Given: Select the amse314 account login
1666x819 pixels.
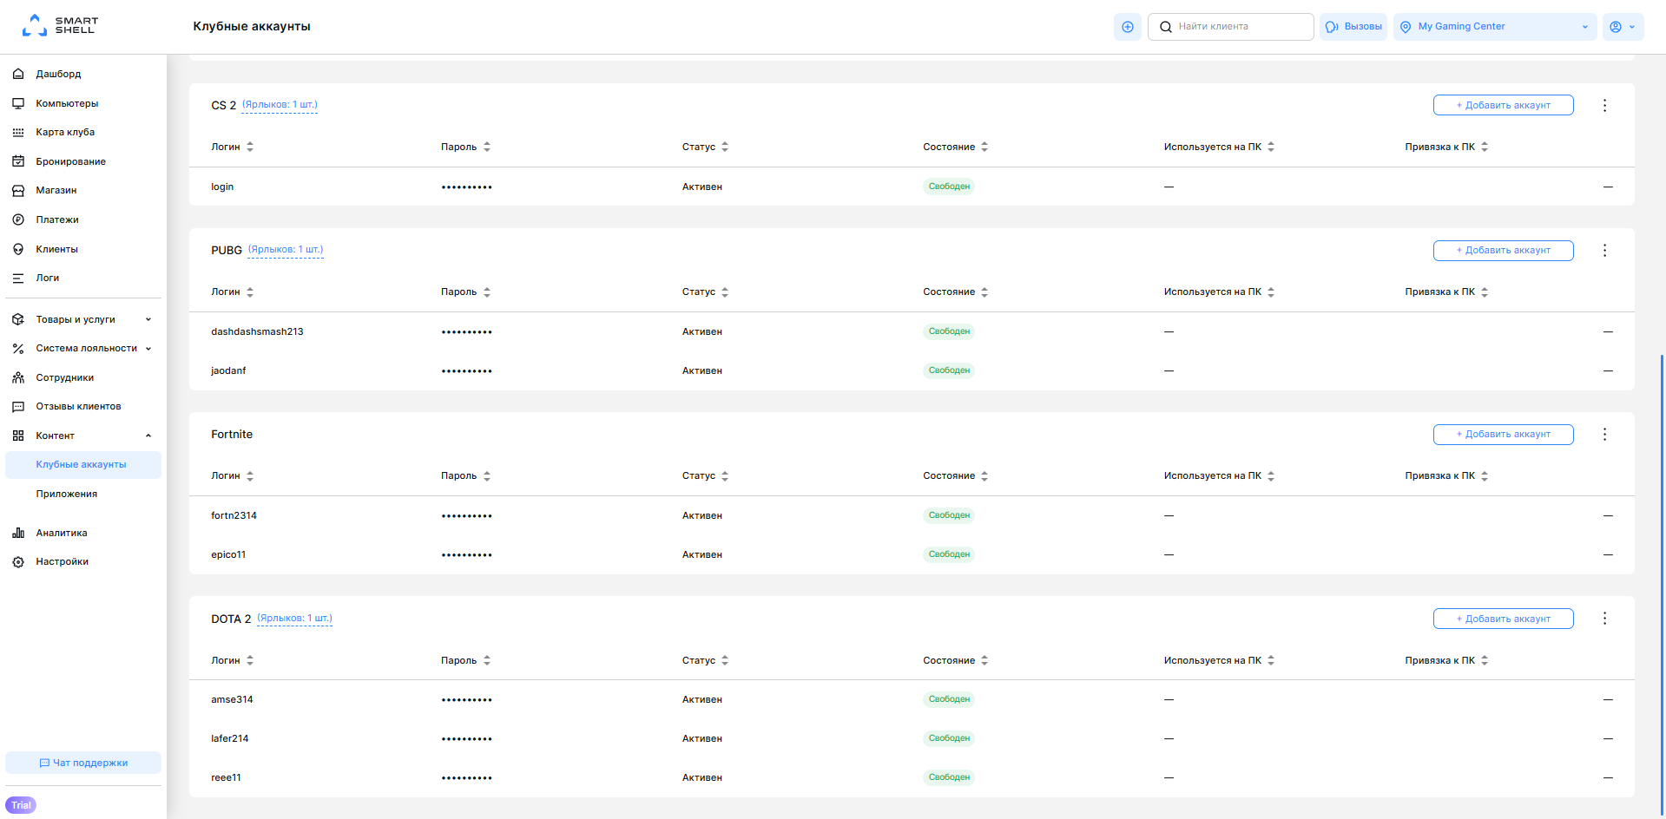Looking at the screenshot, I should [232, 699].
